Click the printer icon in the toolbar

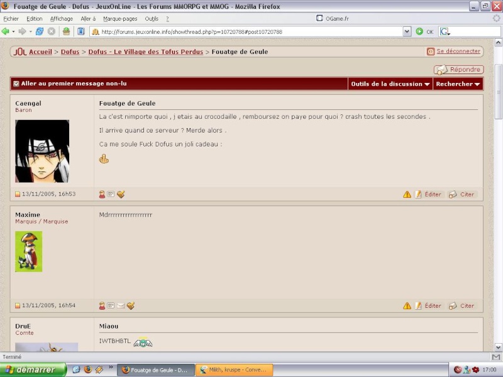(x=66, y=31)
